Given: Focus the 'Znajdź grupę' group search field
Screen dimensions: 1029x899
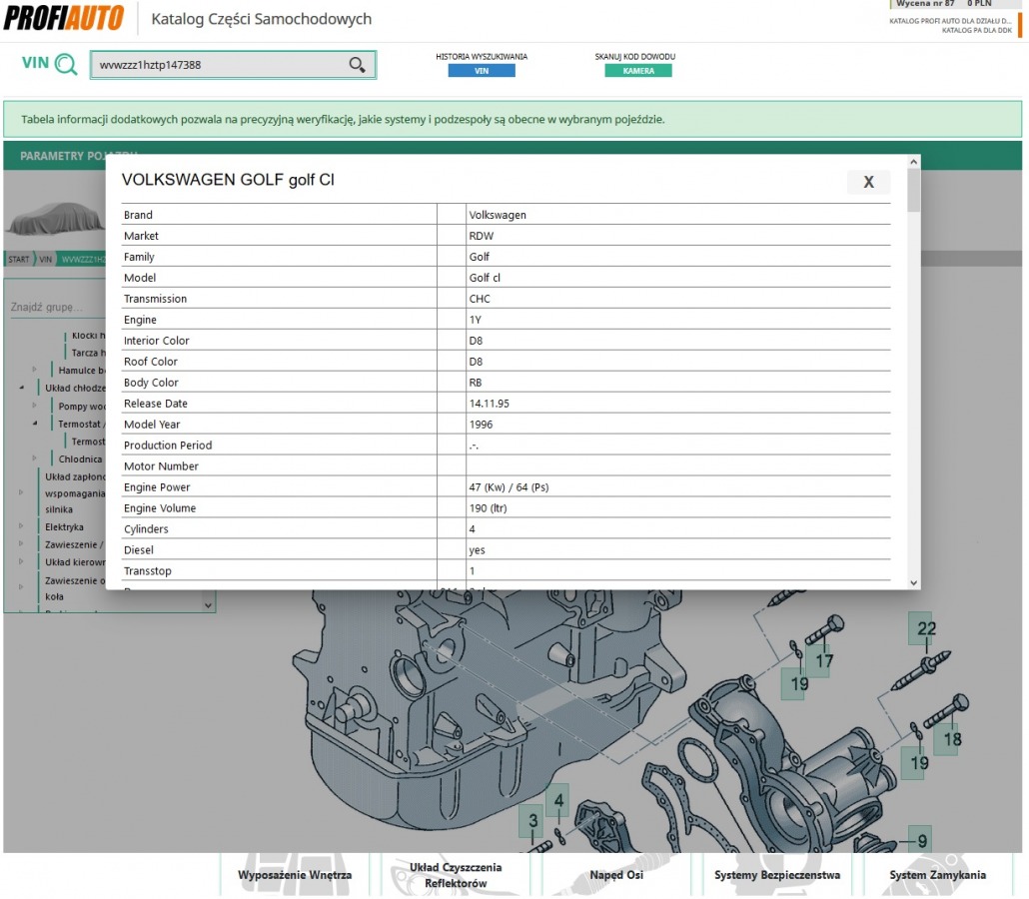Looking at the screenshot, I should (x=56, y=307).
